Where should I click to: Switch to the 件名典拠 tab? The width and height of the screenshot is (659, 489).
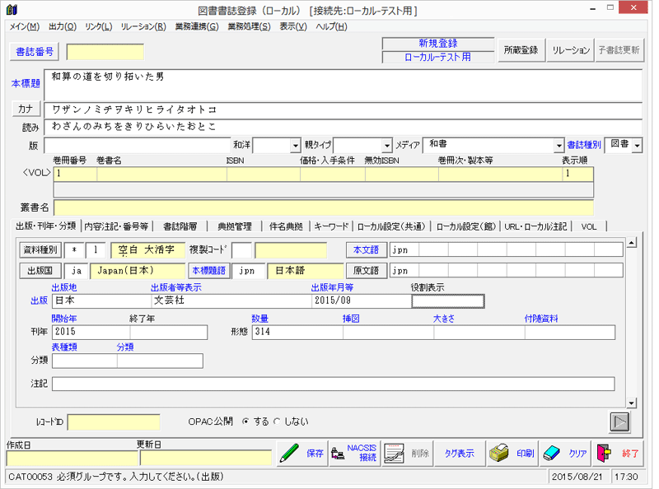pyautogui.click(x=286, y=227)
